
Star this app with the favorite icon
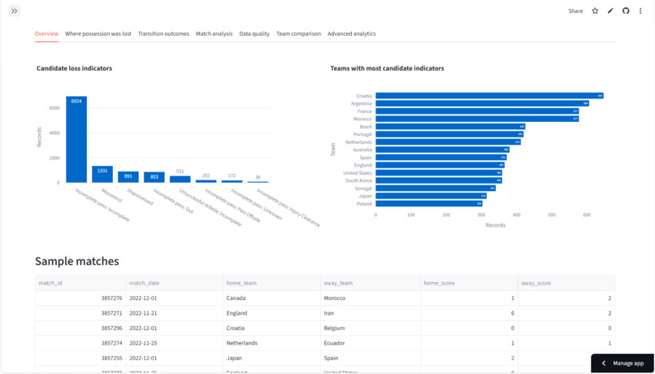(595, 11)
